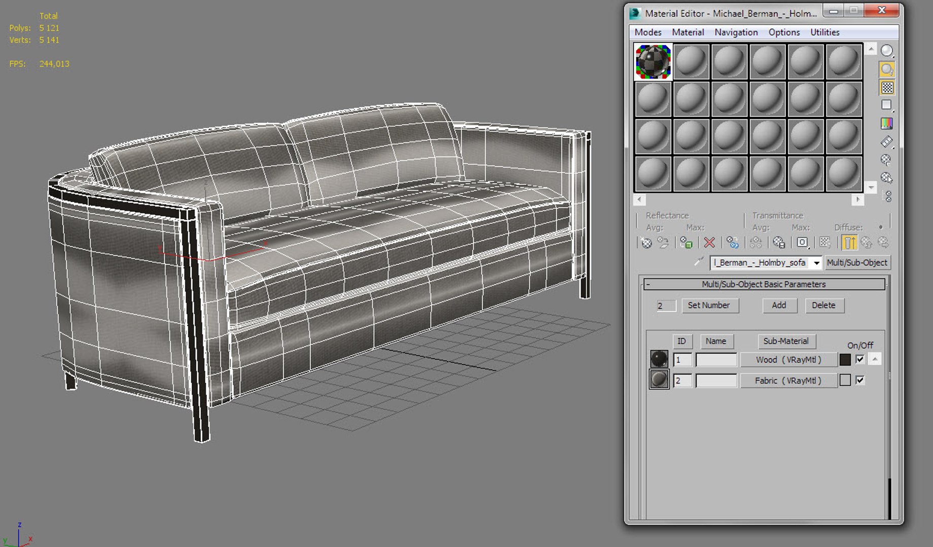Select the first checkered sample slot
933x547 pixels.
pos(653,61)
